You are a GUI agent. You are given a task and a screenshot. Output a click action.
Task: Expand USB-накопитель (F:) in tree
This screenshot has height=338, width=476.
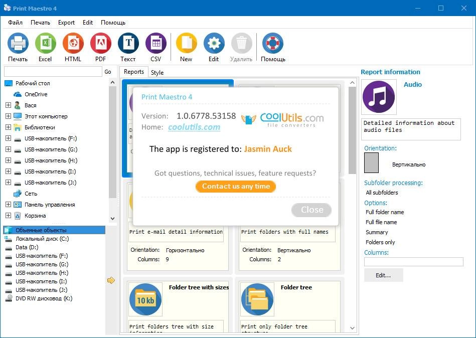[8, 138]
